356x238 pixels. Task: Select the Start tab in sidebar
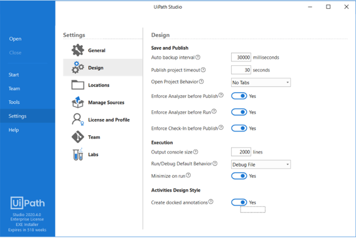(14, 75)
